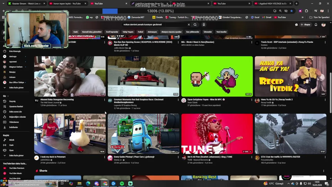Bookmark this page with the star icon
The height and width of the screenshot is (187, 332).
coord(292,11)
